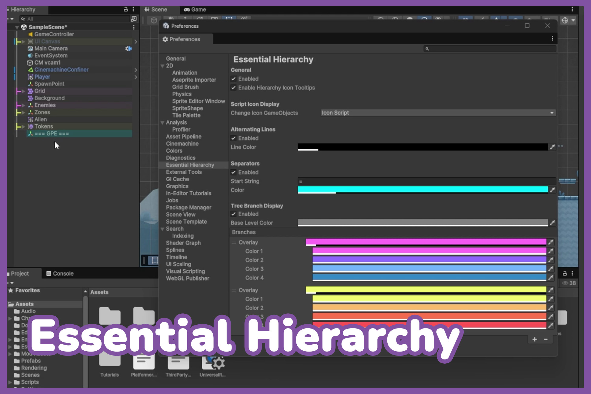591x394 pixels.
Task: Click the gray Base Level Color swatch
Action: click(423, 223)
